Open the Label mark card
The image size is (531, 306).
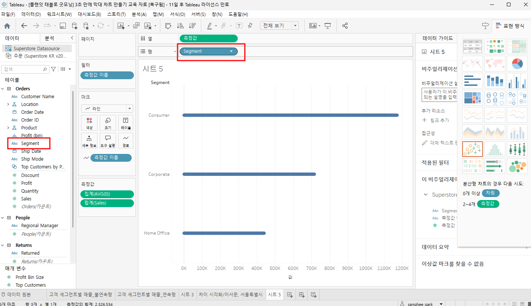(x=125, y=123)
